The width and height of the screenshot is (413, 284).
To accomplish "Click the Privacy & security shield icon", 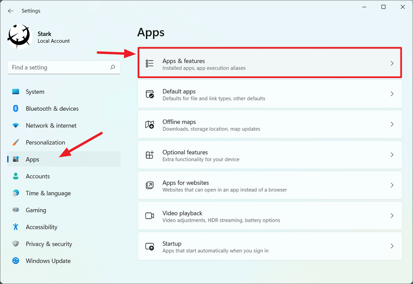I will (x=16, y=244).
